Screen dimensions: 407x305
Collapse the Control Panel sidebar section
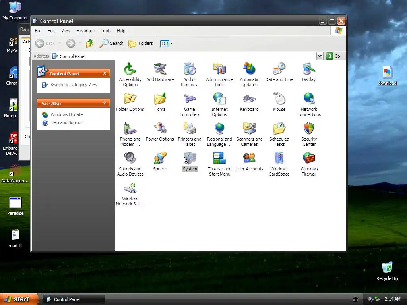tap(105, 73)
